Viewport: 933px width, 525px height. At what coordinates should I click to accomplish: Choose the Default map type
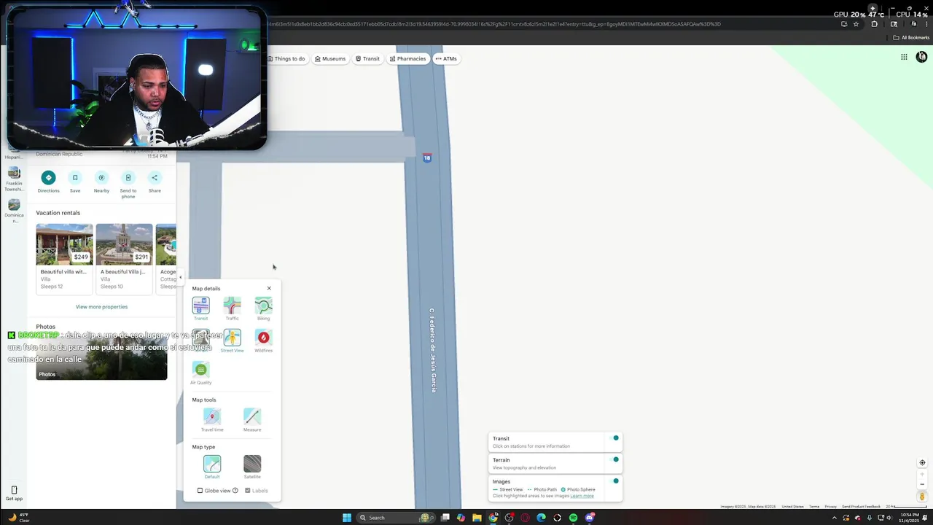click(212, 465)
